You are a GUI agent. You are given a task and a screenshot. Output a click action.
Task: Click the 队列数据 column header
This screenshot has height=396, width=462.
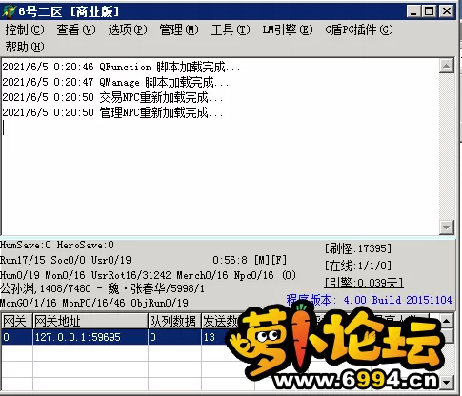(174, 321)
